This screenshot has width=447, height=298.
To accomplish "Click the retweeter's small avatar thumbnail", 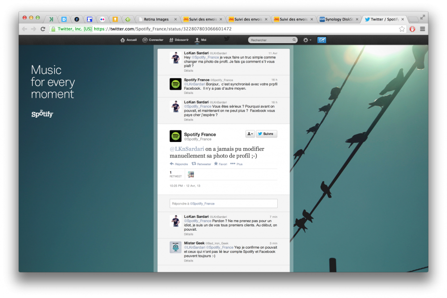I will 191,175.
